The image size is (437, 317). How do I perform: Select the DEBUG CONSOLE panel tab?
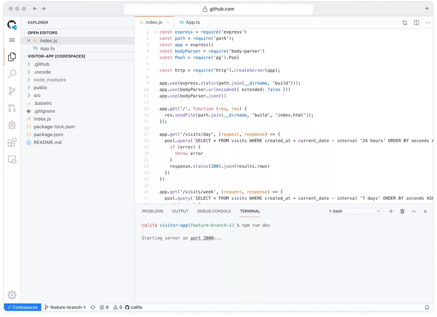click(x=214, y=211)
